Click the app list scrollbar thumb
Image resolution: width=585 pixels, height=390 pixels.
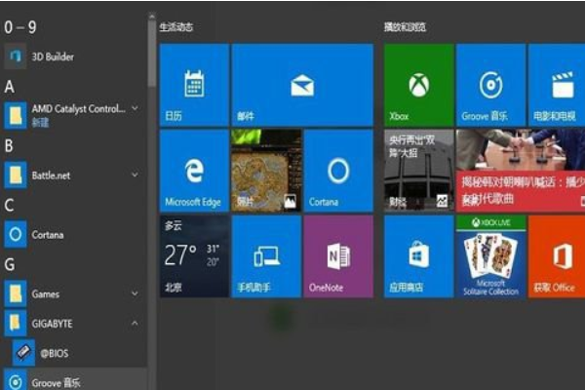[151, 54]
